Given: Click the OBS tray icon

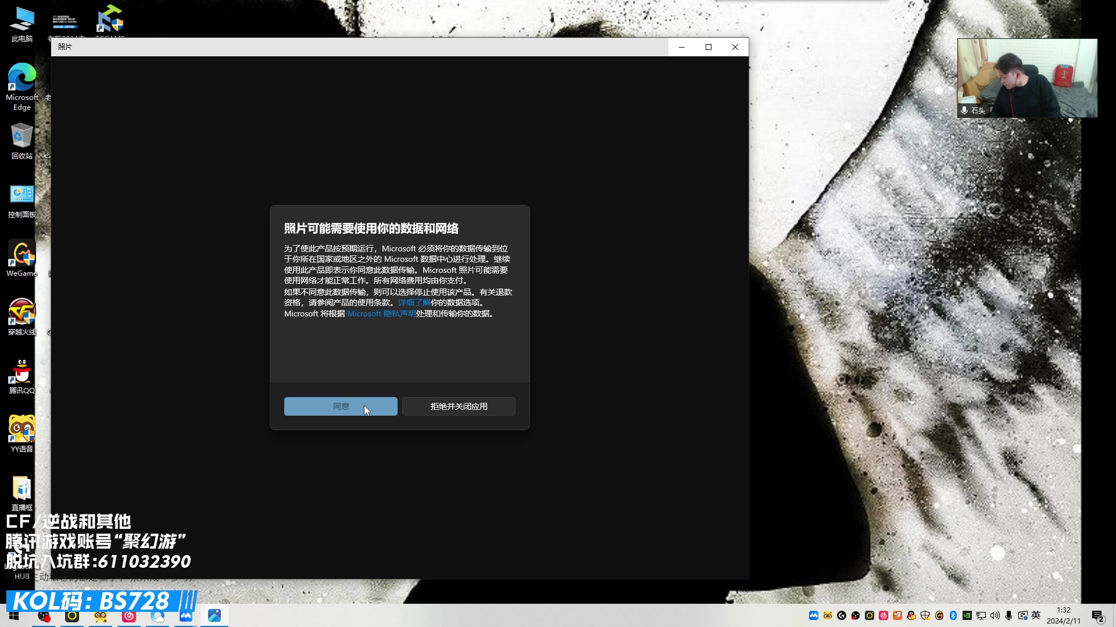Looking at the screenshot, I should 856,615.
